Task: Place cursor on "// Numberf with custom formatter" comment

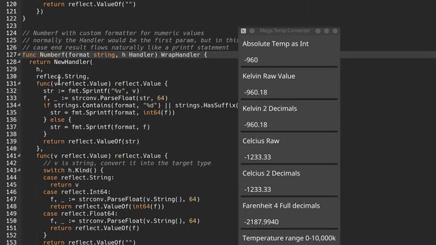Action: point(113,33)
